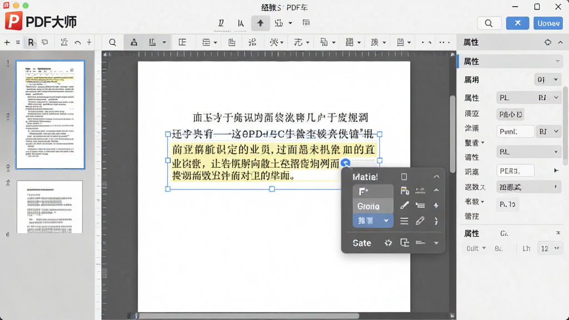Screen dimensions: 569x320
Task: Click the sparkle icon in popup
Action: pos(436,206)
